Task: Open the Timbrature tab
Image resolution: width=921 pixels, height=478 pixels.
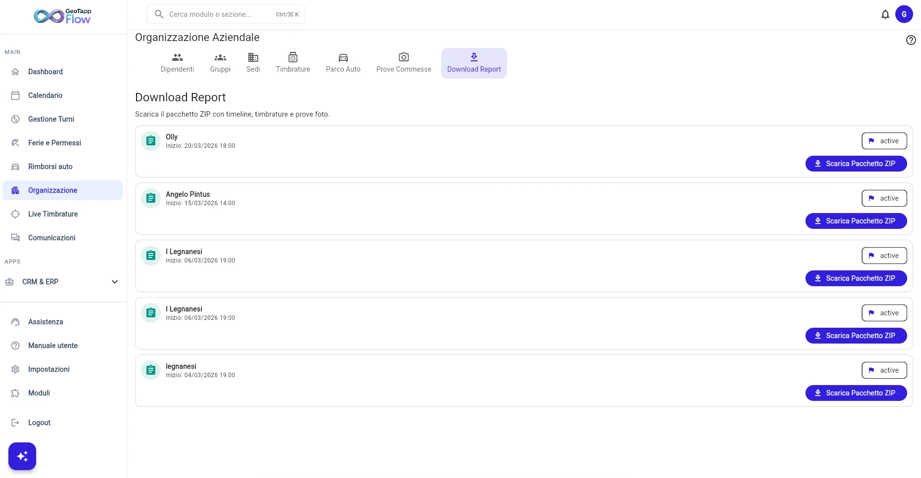Action: [293, 63]
